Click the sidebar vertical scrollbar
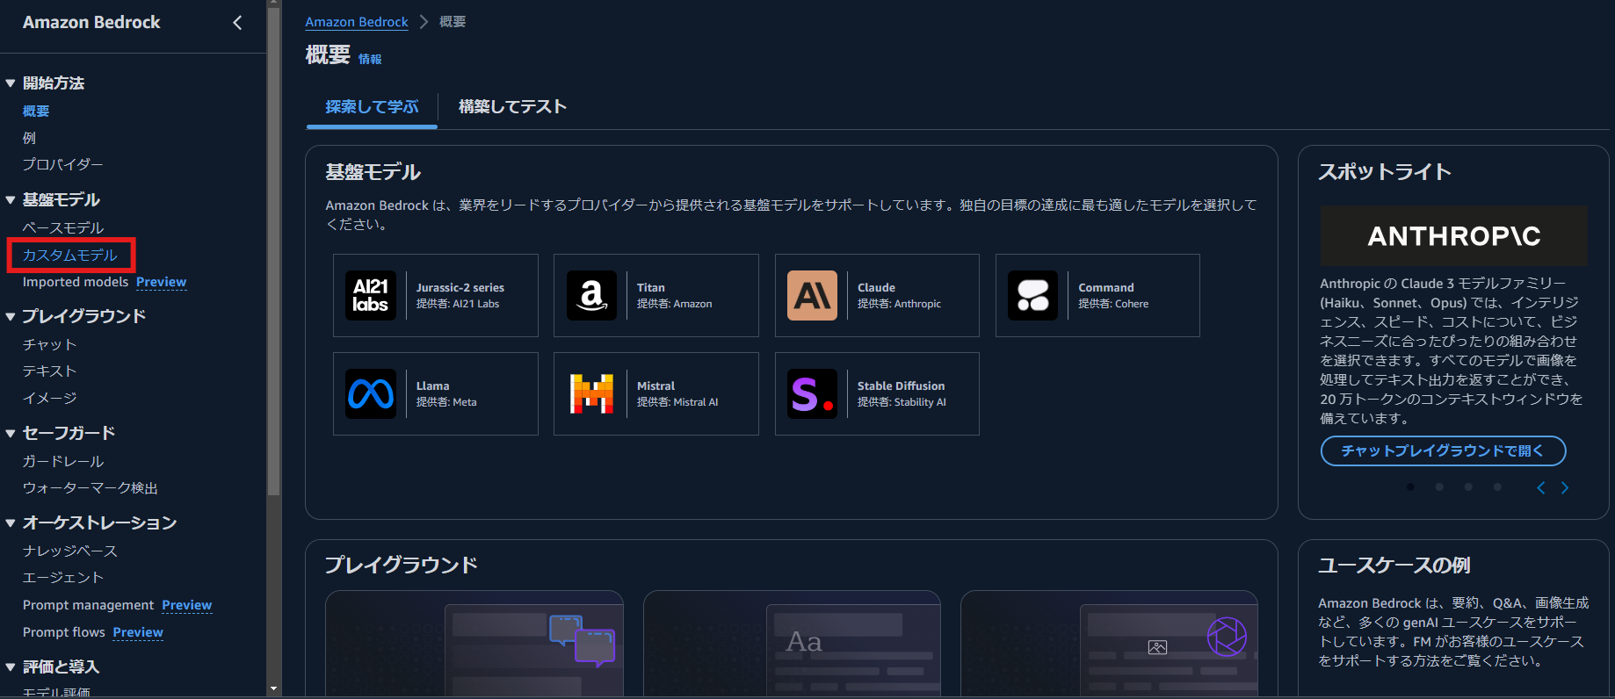The width and height of the screenshot is (1615, 699). pyautogui.click(x=273, y=250)
